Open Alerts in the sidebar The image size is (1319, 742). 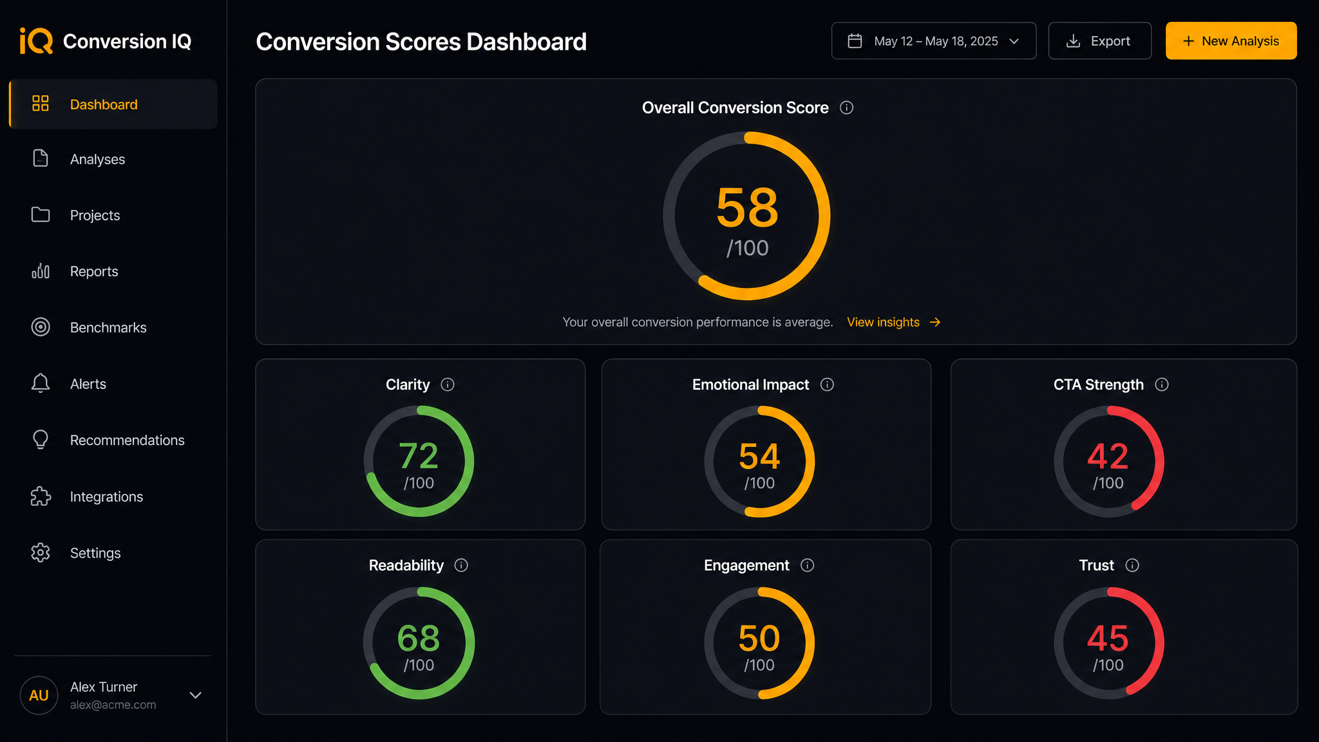(113, 384)
